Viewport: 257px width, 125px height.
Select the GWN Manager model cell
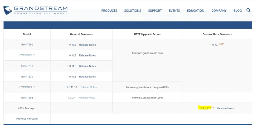(x=27, y=108)
